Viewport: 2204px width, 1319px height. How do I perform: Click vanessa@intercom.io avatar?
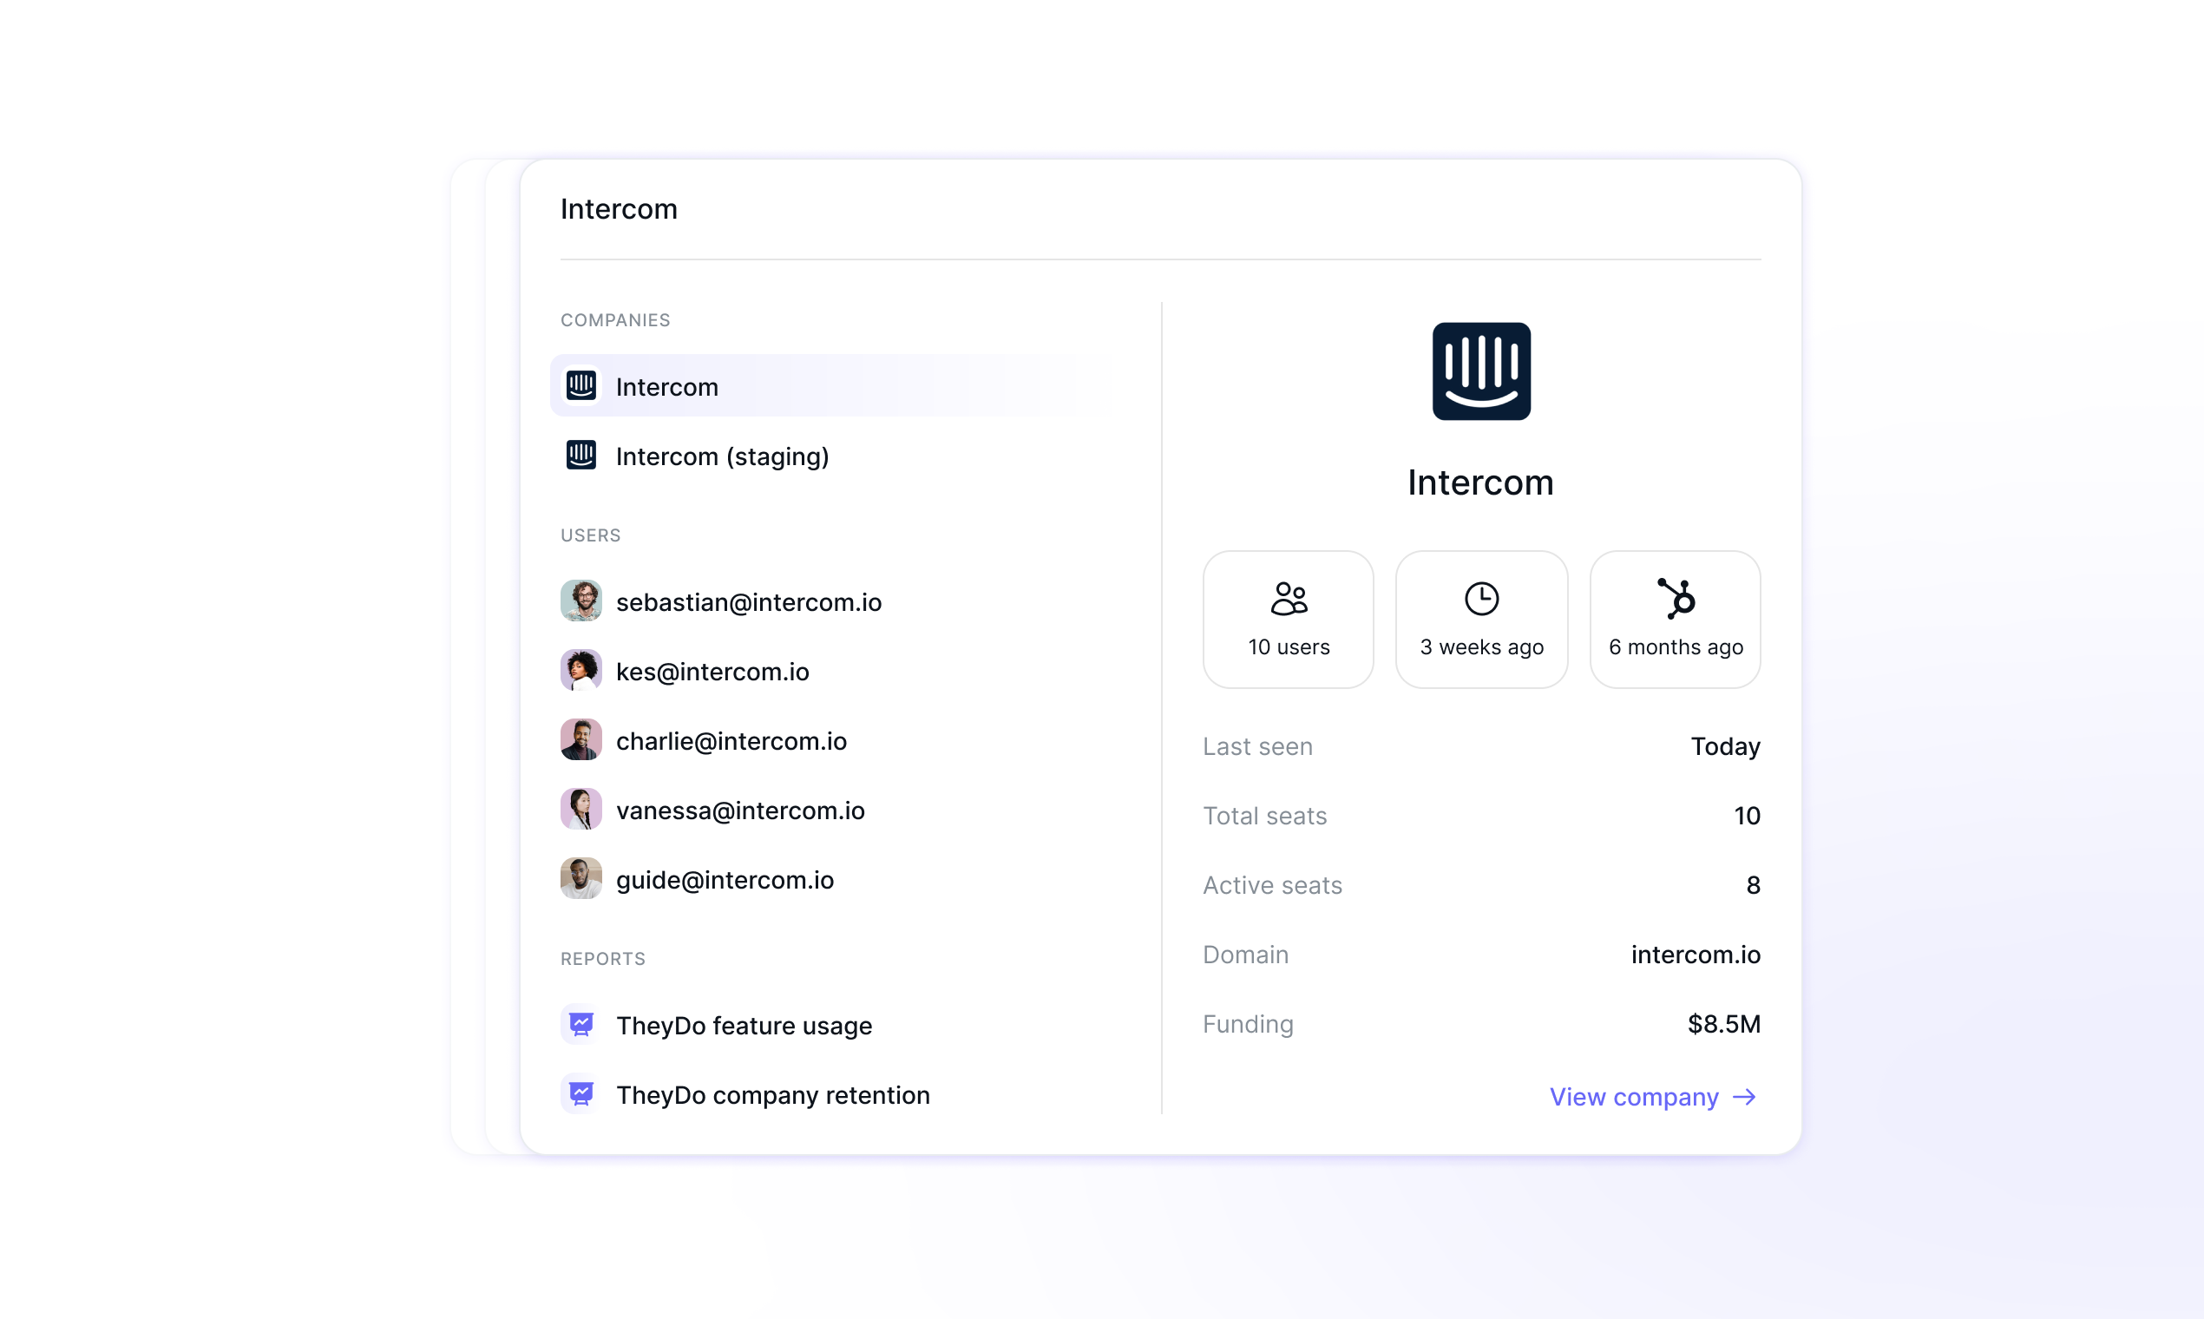(x=581, y=809)
